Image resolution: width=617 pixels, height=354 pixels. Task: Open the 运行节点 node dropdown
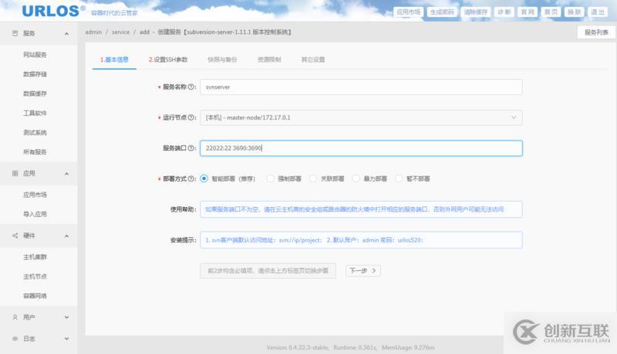[360, 118]
